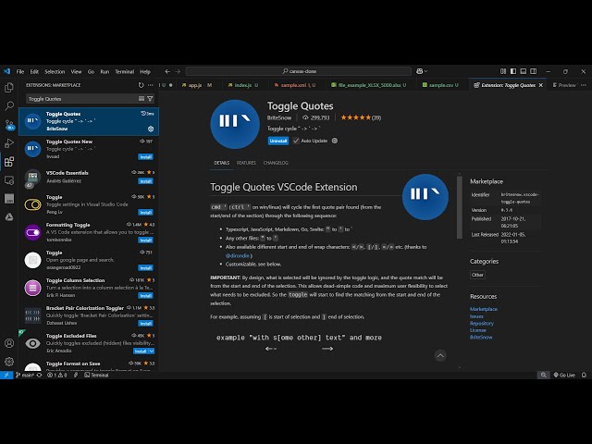592x444 pixels.
Task: Click the extension details vertical scrollbar
Action: click(x=460, y=207)
